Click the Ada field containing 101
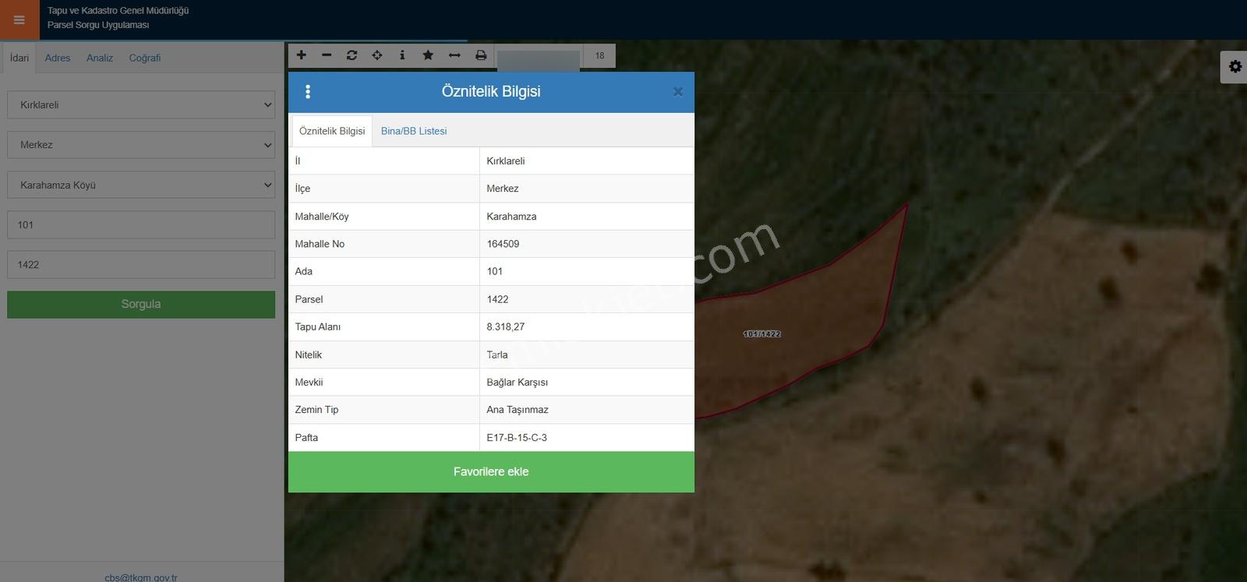The image size is (1247, 582). [141, 225]
